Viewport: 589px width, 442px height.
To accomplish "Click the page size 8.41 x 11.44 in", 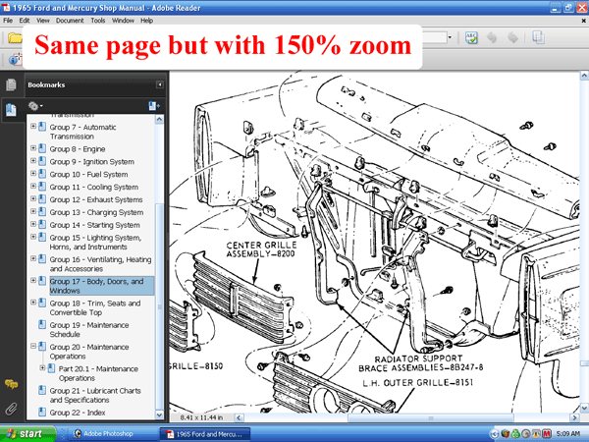I will 201,417.
